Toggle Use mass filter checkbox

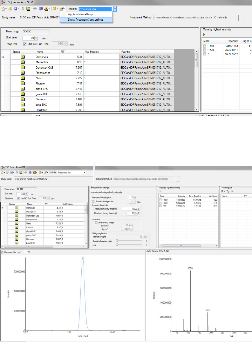[2, 252]
